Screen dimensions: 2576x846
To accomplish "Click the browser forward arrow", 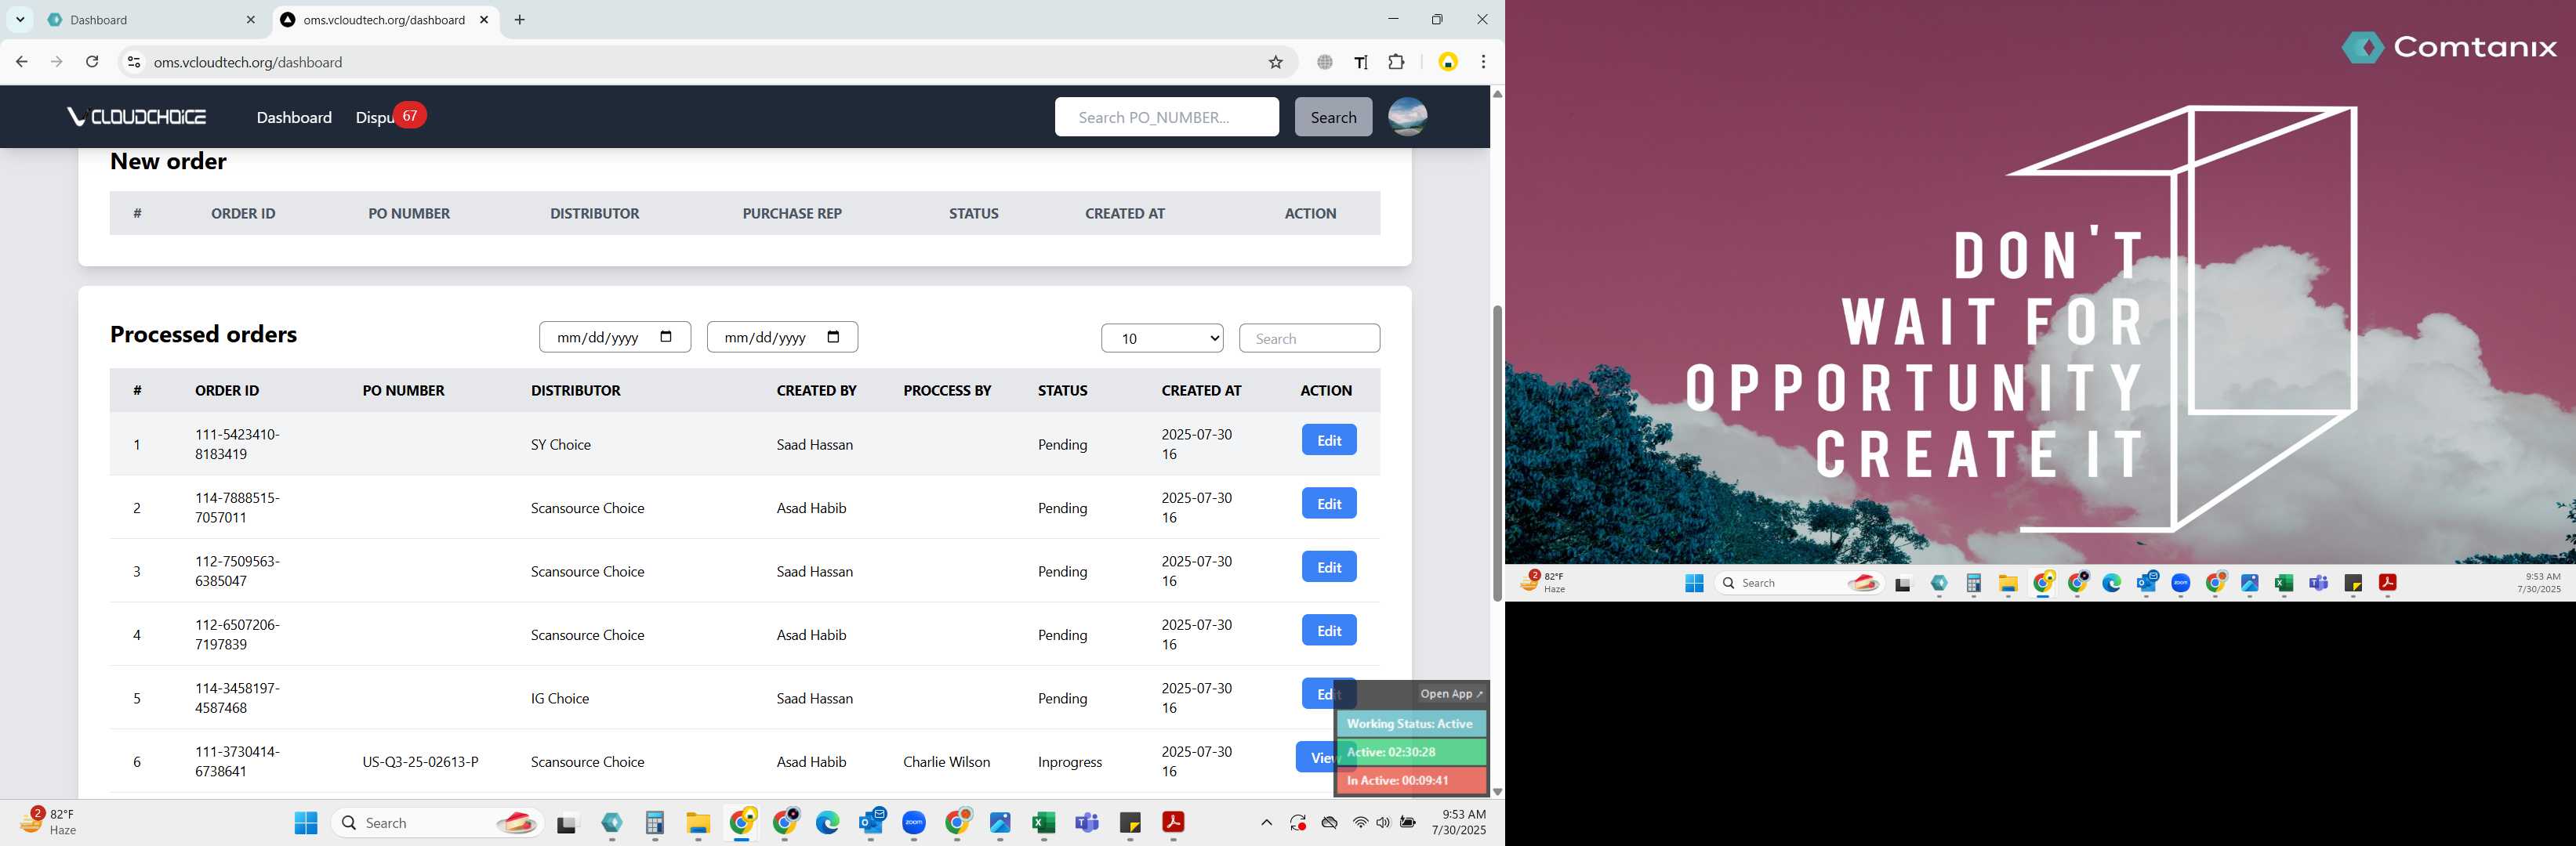I will [57, 62].
